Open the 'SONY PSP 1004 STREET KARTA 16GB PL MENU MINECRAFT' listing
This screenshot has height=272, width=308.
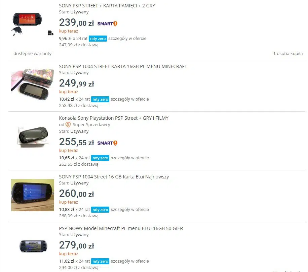tap(123, 67)
